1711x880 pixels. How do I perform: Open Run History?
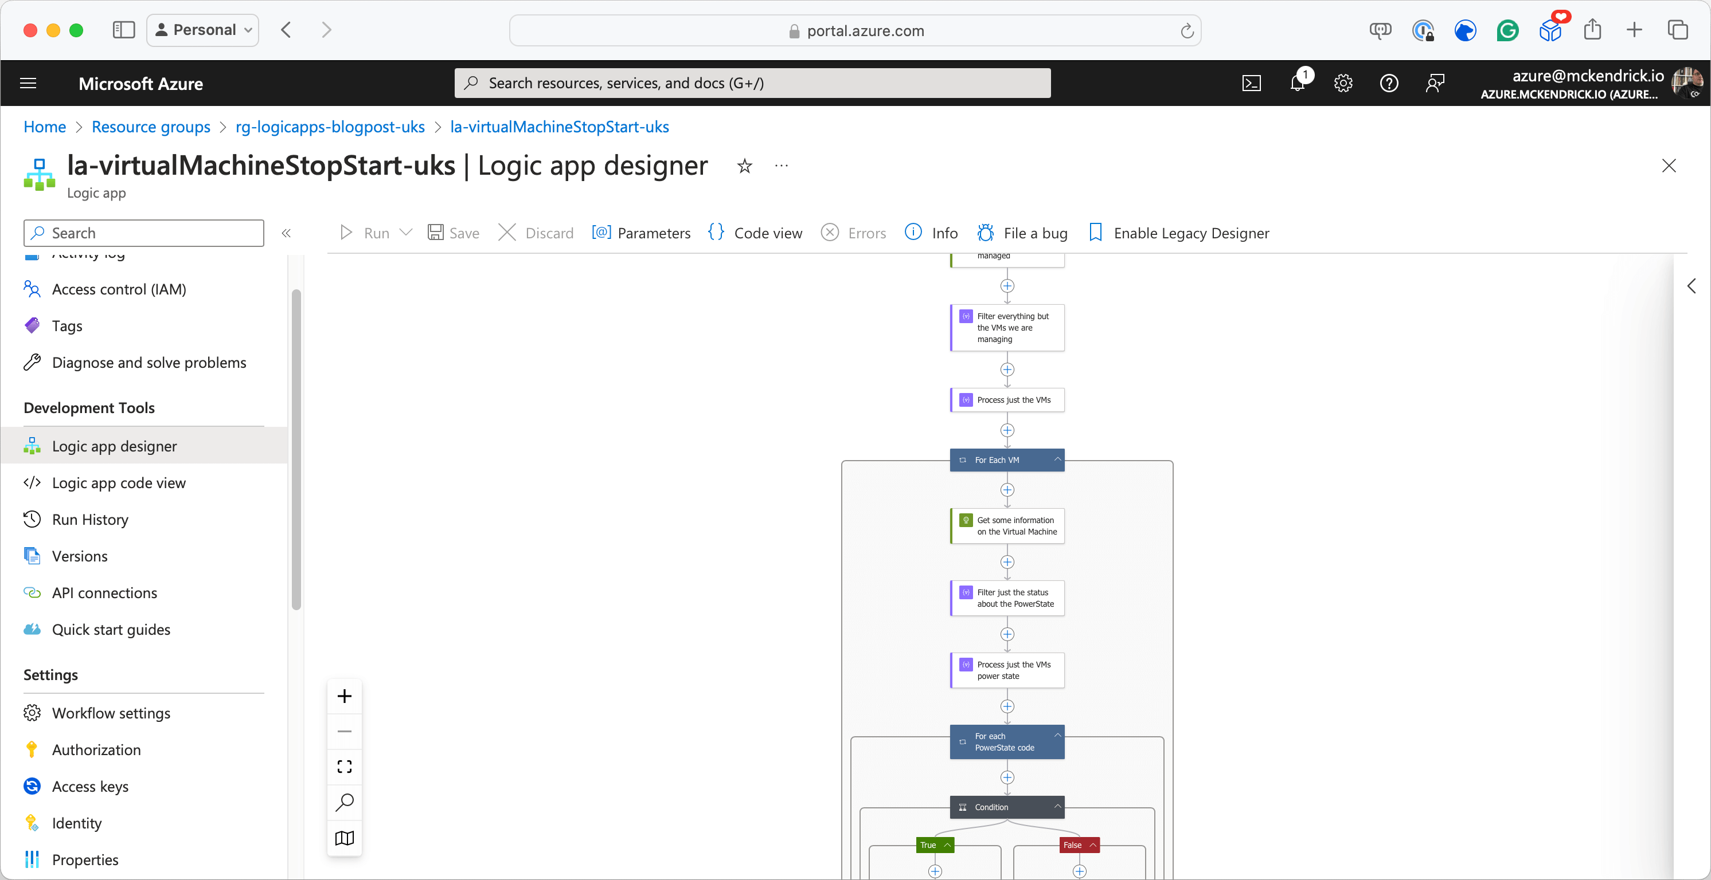(x=91, y=519)
